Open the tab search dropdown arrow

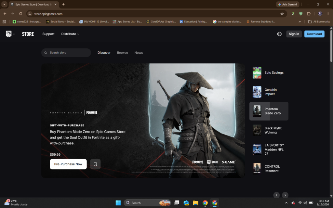4,4
